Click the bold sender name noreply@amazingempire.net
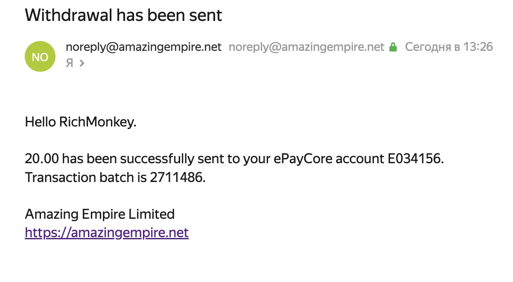This screenshot has width=513, height=282. click(143, 47)
